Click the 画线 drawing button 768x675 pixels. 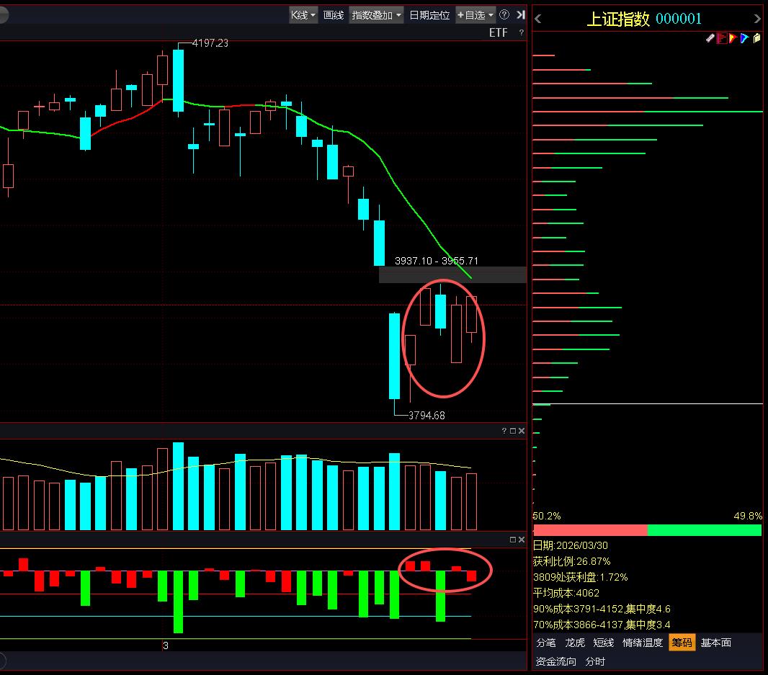tap(333, 14)
